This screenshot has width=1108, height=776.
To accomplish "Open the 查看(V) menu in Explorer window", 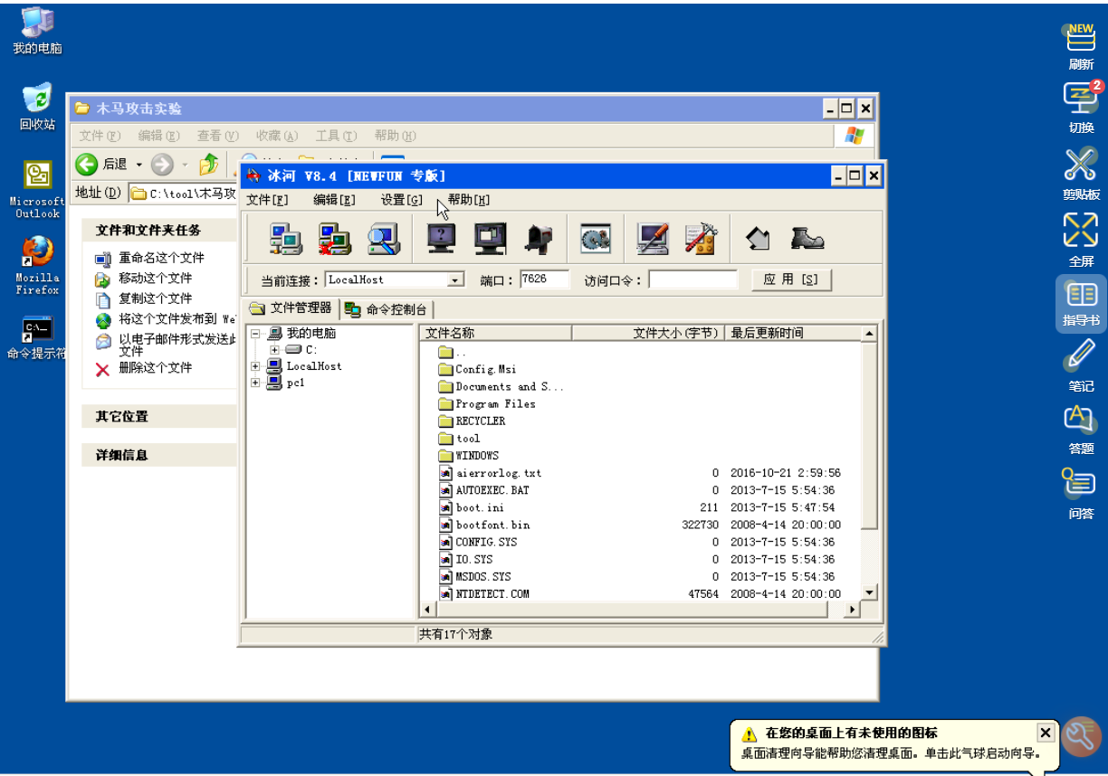I will pos(218,136).
